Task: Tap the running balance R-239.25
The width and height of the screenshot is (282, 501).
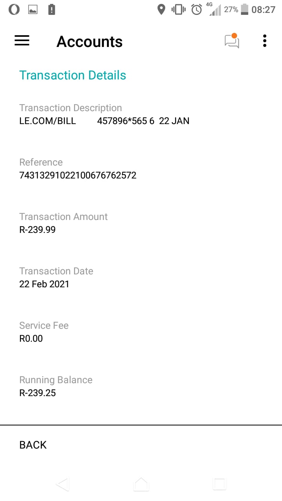Action: (38, 393)
